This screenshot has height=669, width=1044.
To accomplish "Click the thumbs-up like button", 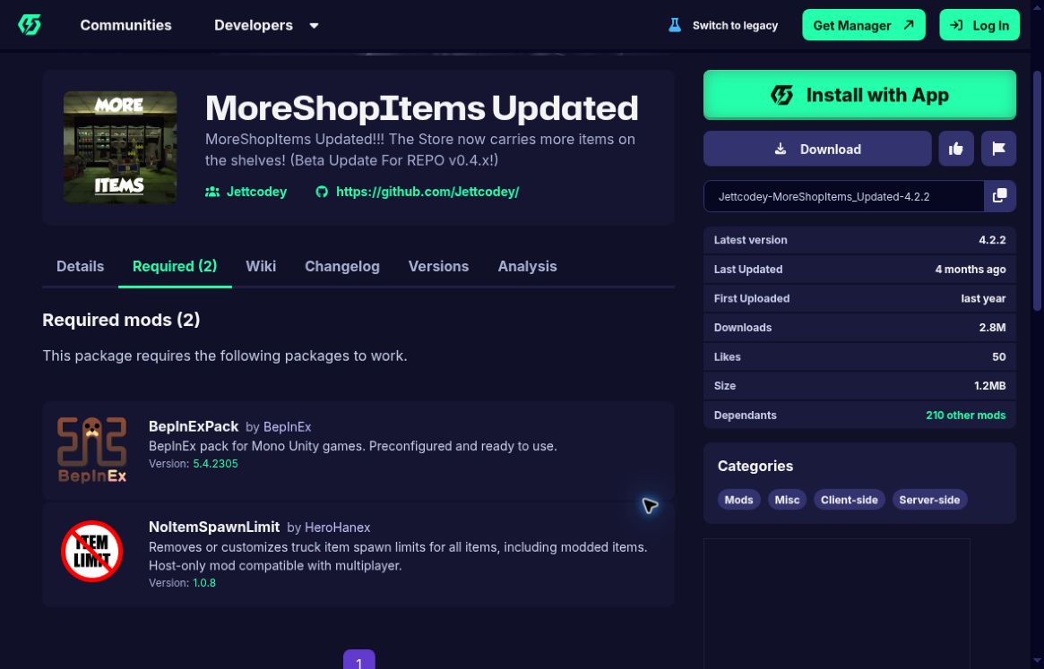I will click(955, 149).
